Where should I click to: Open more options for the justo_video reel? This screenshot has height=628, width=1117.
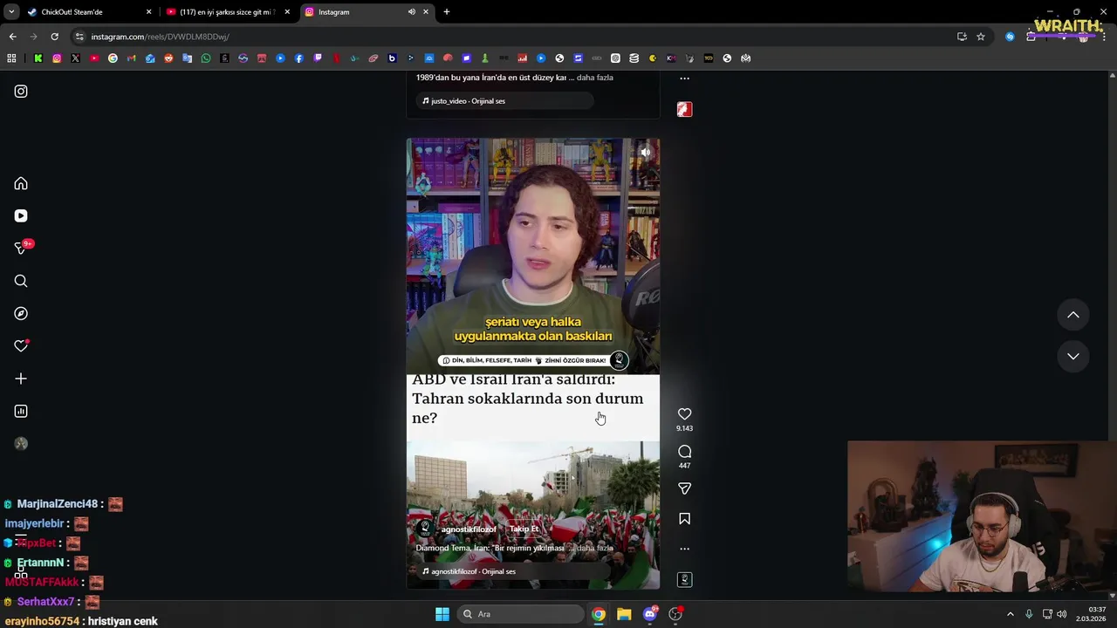(684, 78)
